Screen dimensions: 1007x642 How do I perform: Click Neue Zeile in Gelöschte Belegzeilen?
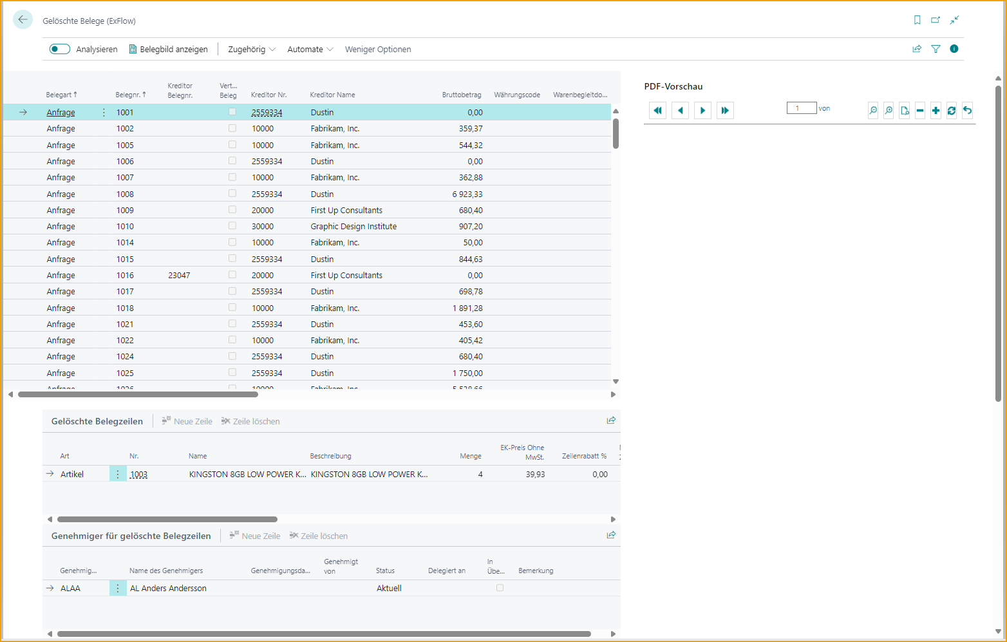pos(187,421)
